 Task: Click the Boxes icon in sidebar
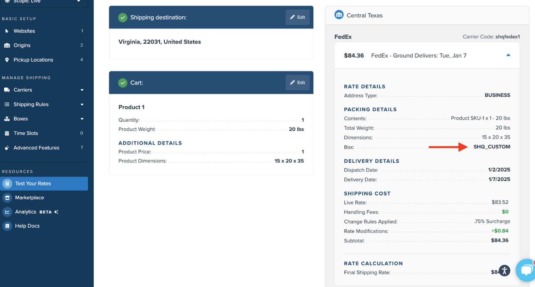click(7, 119)
